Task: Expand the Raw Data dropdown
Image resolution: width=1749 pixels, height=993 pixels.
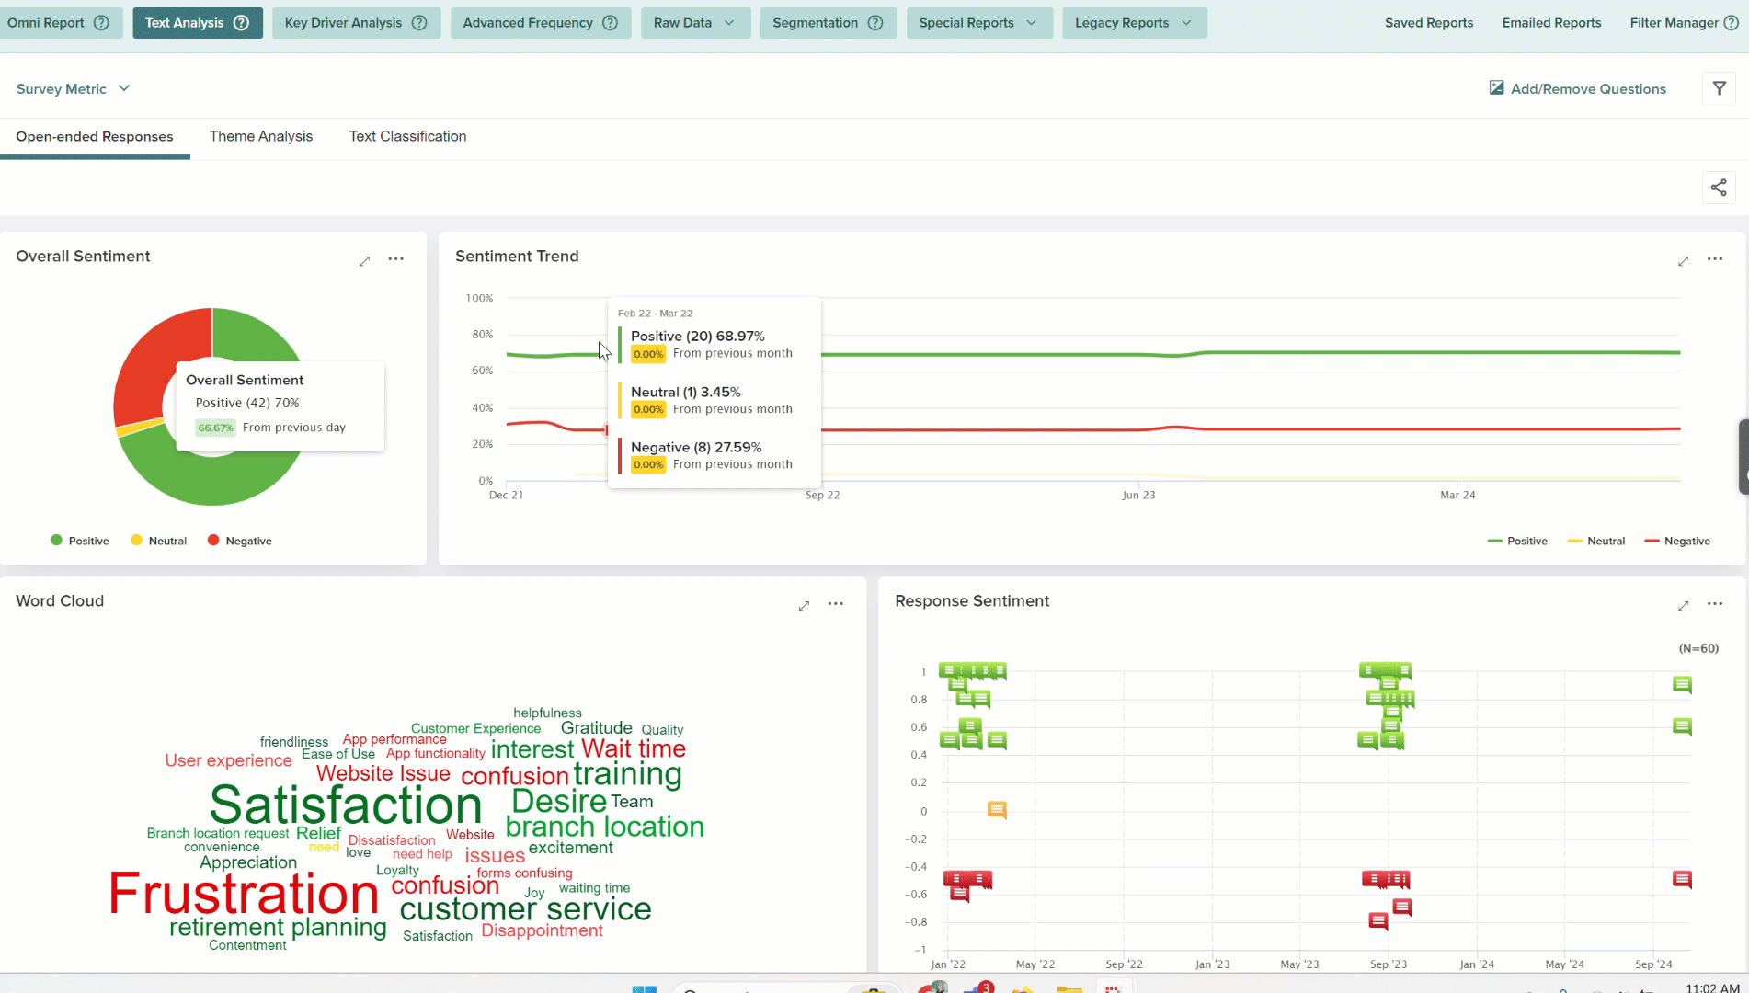Action: [x=694, y=23]
